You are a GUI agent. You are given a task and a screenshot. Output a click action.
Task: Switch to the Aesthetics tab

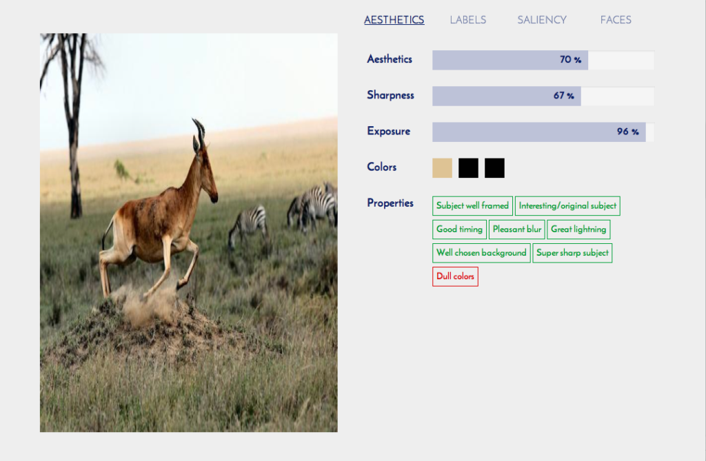pos(394,20)
